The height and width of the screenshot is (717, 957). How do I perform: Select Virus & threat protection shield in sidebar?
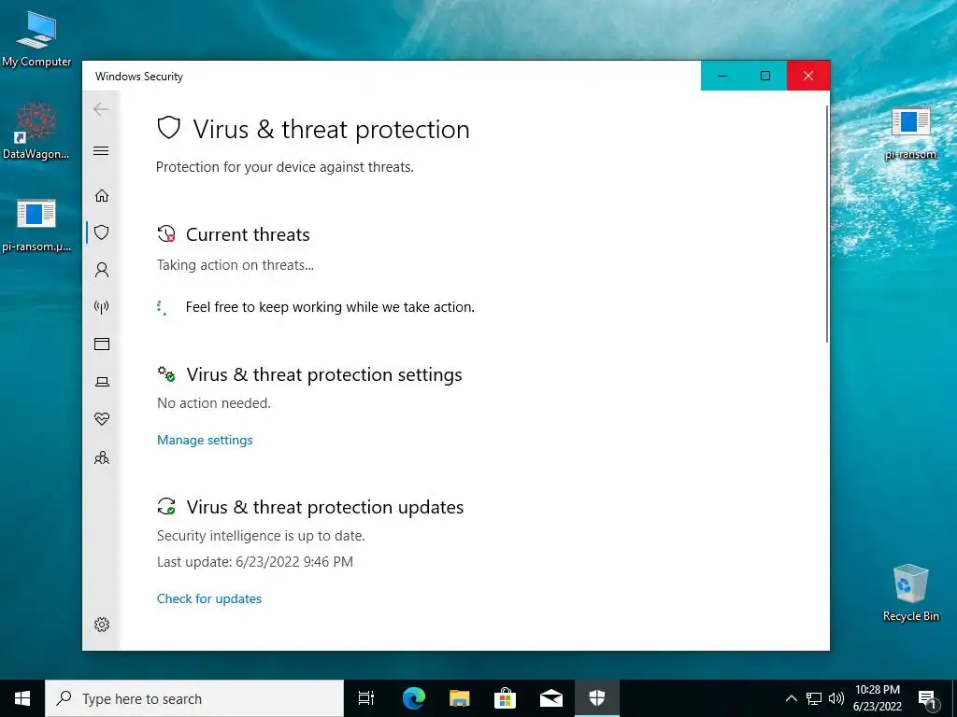102,232
